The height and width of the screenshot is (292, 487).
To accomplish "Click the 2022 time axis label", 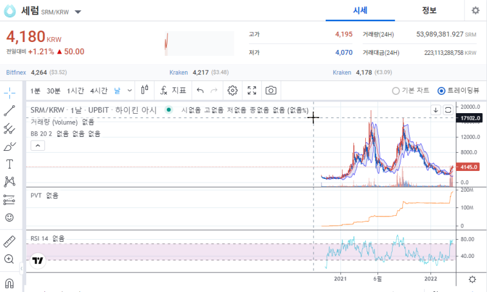I will (431, 279).
